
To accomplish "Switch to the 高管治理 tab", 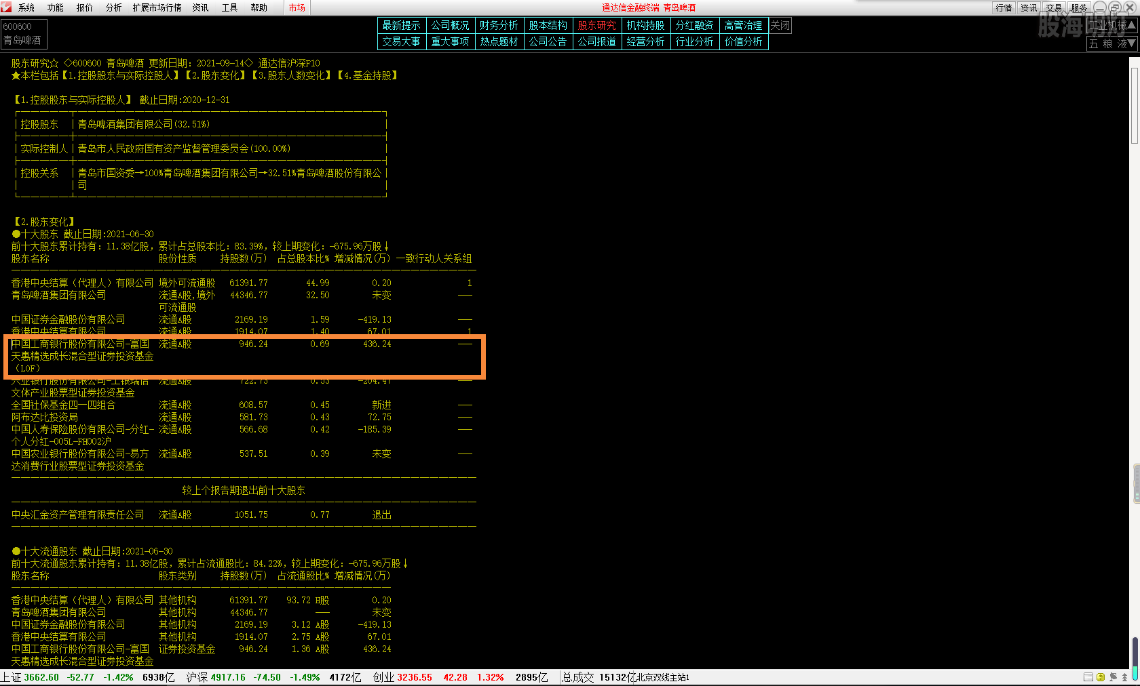I will coord(744,25).
